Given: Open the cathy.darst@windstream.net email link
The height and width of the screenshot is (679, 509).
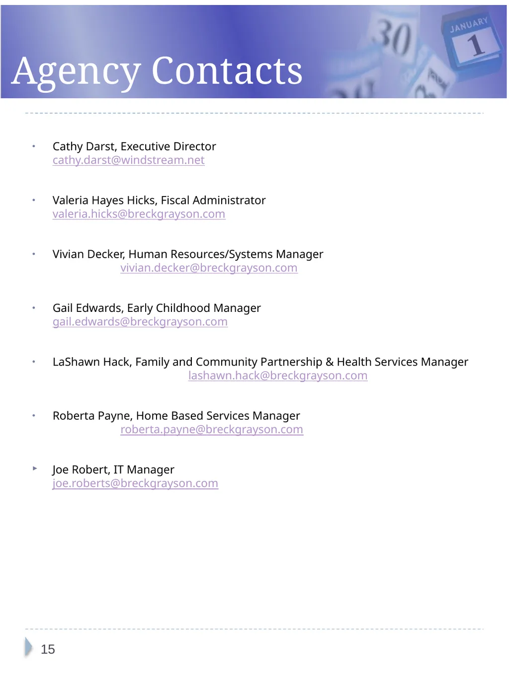Looking at the screenshot, I should 129,160.
